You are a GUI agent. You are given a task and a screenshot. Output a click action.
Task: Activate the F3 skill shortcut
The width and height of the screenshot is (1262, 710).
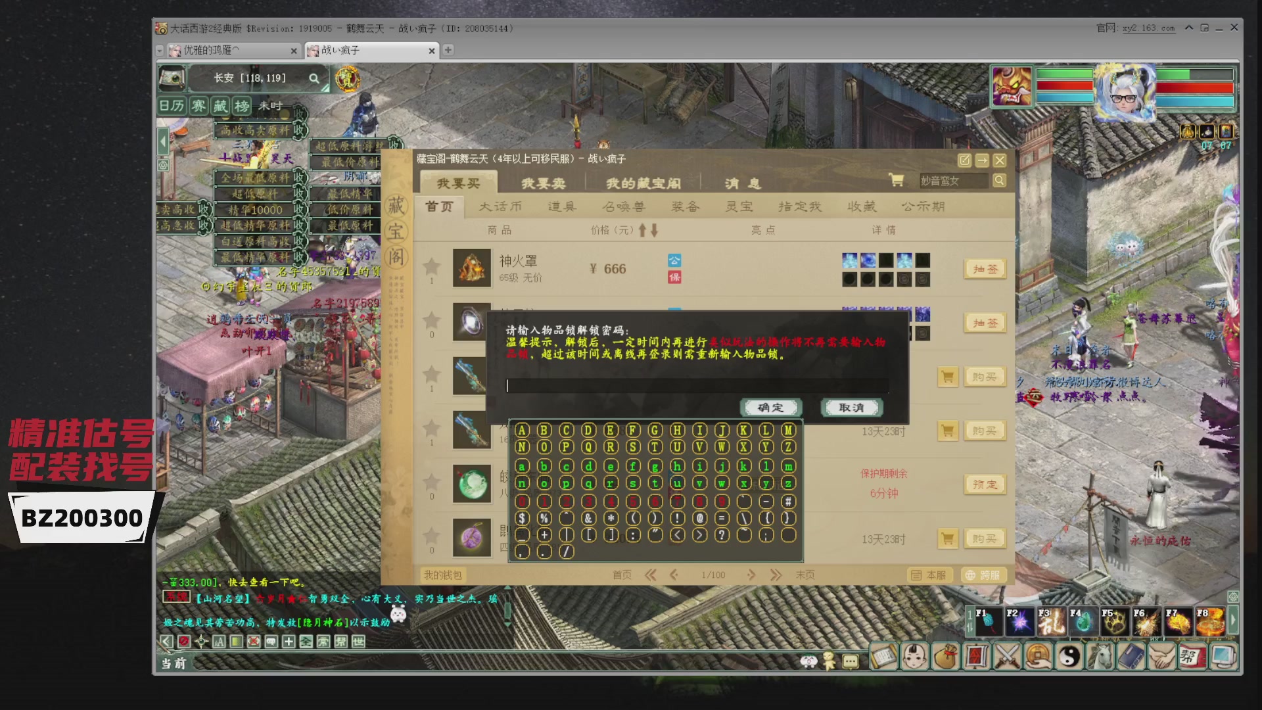tap(1051, 621)
